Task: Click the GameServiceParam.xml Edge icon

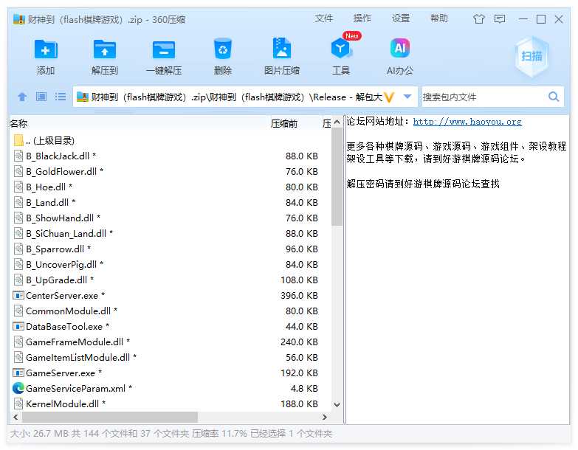Action: click(x=18, y=388)
